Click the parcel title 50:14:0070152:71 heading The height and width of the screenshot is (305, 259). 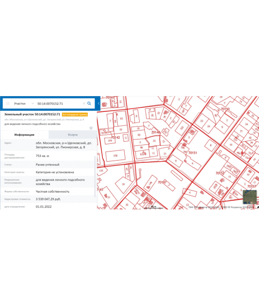(x=33, y=114)
